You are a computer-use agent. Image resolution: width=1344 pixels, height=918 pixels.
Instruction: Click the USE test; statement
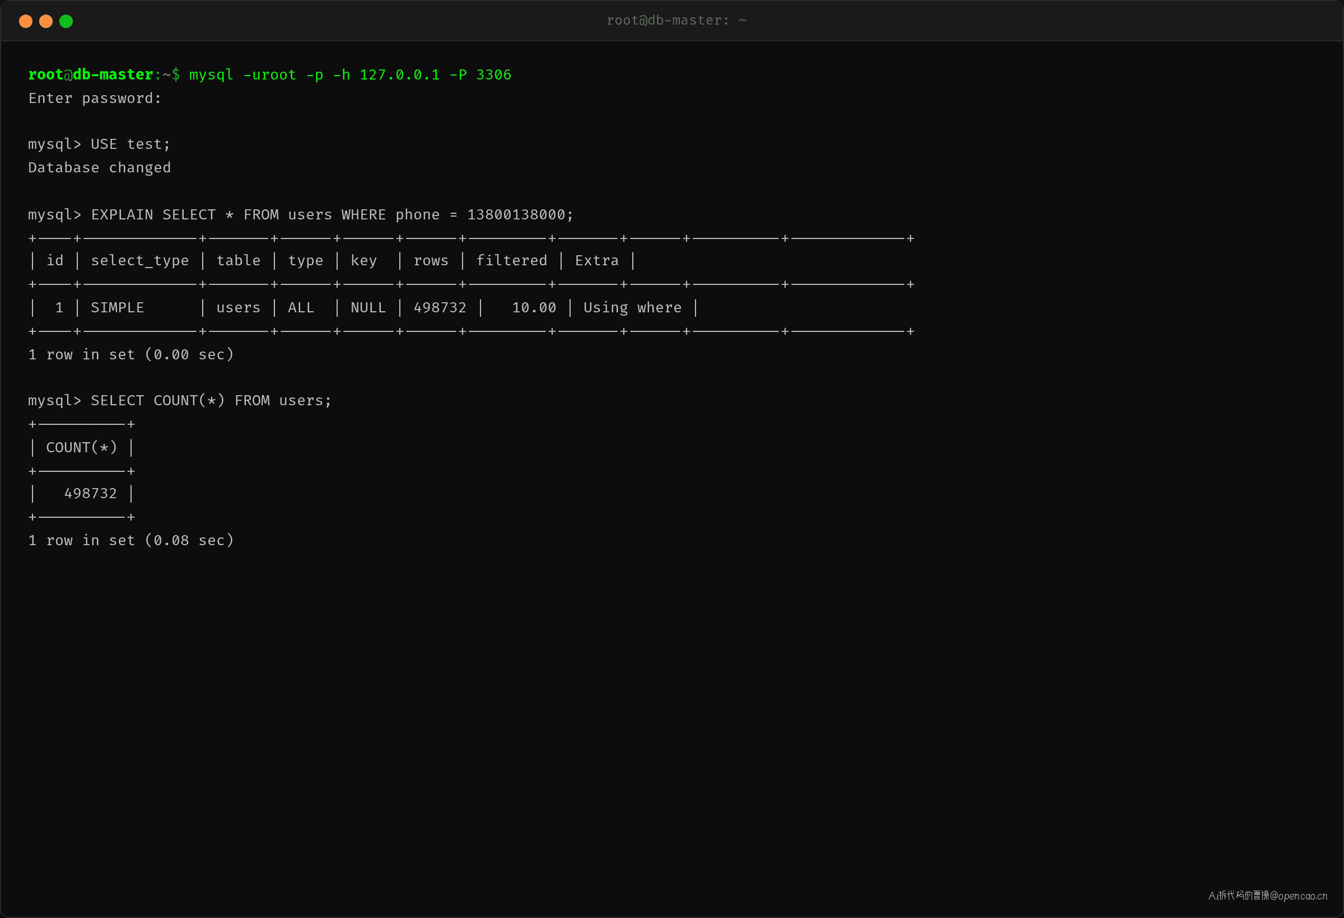point(130,144)
